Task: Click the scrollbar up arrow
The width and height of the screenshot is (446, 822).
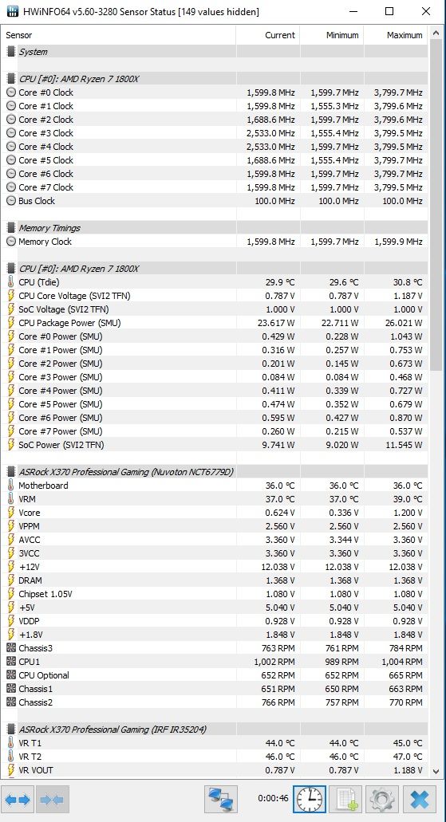Action: (436, 33)
